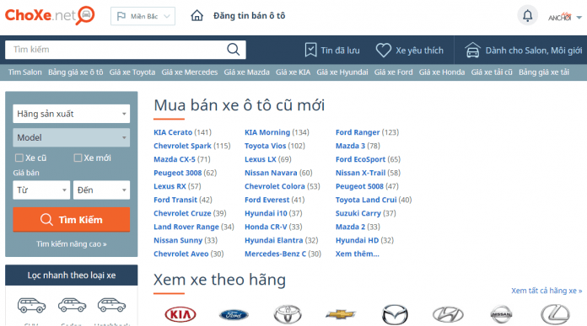
Task: Open the Chevrolet Spark listings
Action: click(x=182, y=146)
